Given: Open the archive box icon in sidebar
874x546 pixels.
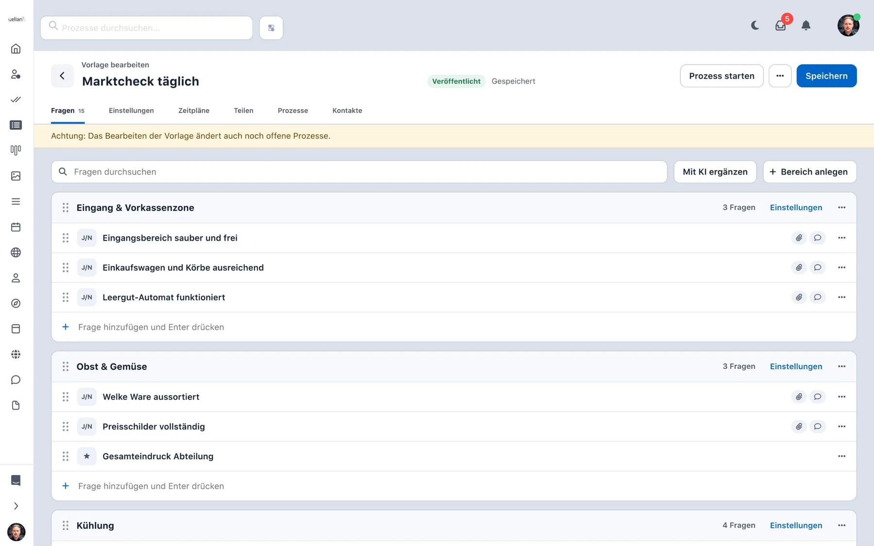Looking at the screenshot, I should click(x=16, y=329).
